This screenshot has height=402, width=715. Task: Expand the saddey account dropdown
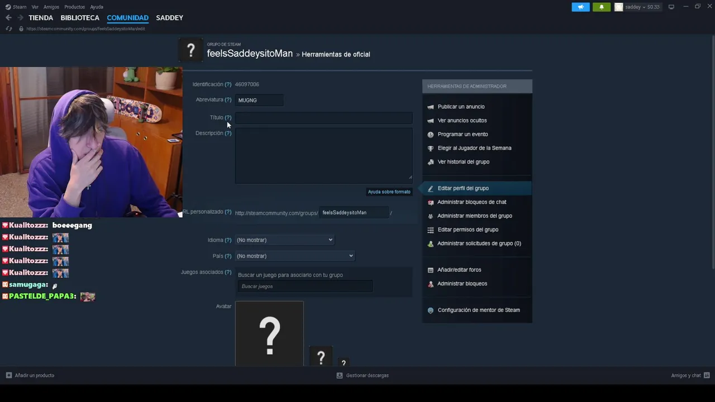coord(642,7)
